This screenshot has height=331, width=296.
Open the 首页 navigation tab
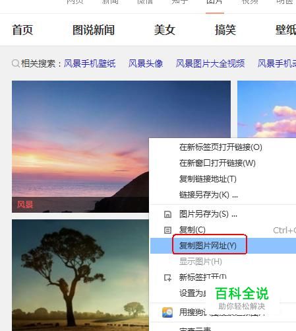point(22,30)
